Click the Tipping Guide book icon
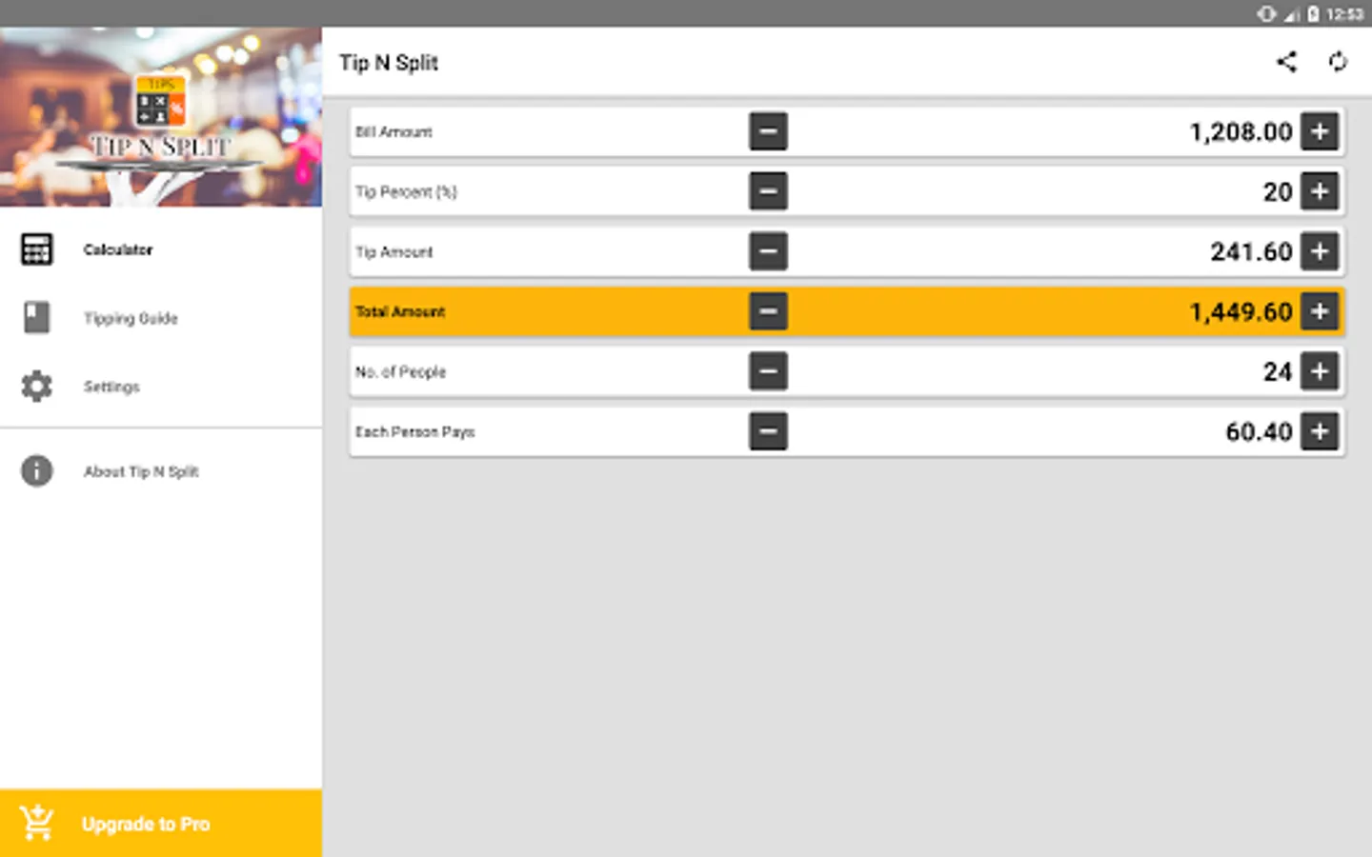Image resolution: width=1372 pixels, height=857 pixels. (36, 318)
